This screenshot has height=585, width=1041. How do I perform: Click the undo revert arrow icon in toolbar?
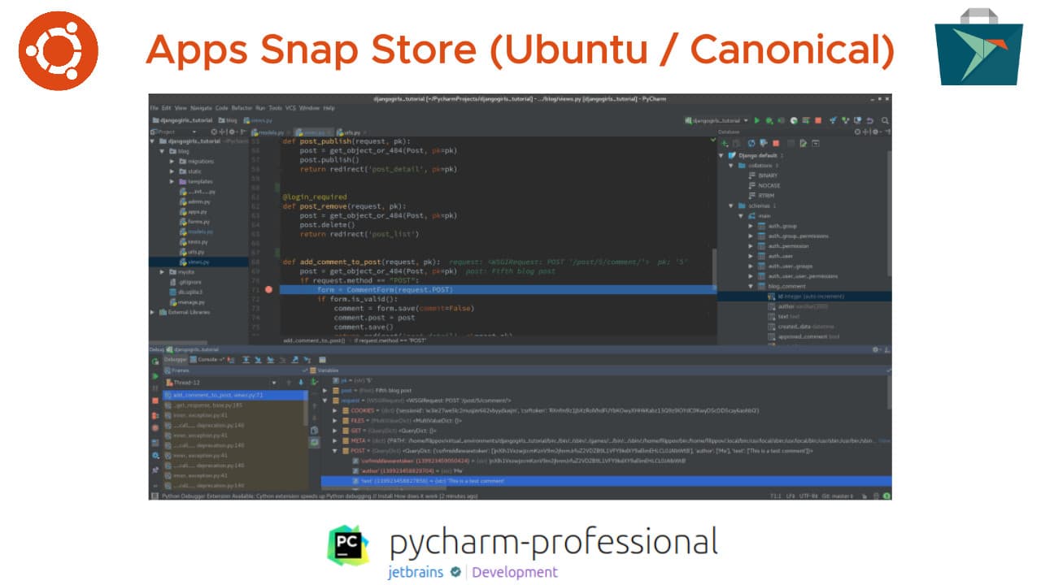(x=870, y=120)
